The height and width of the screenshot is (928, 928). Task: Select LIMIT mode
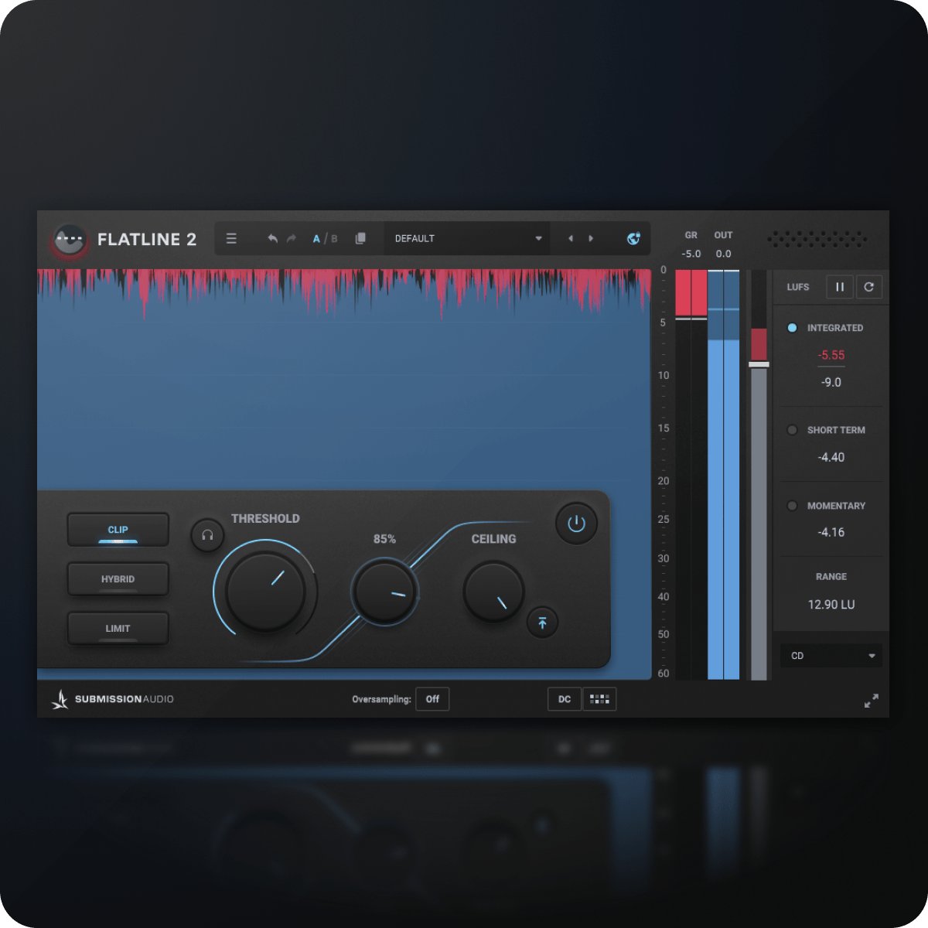[x=118, y=629]
